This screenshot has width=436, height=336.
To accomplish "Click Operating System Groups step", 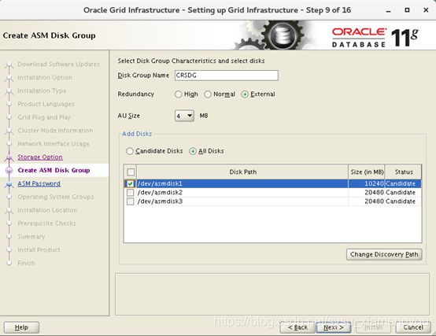I will pos(56,197).
